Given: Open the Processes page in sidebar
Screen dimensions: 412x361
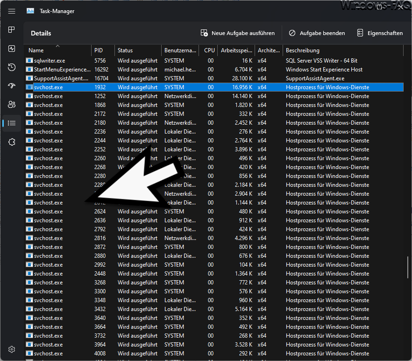Looking at the screenshot, I should click(12, 30).
